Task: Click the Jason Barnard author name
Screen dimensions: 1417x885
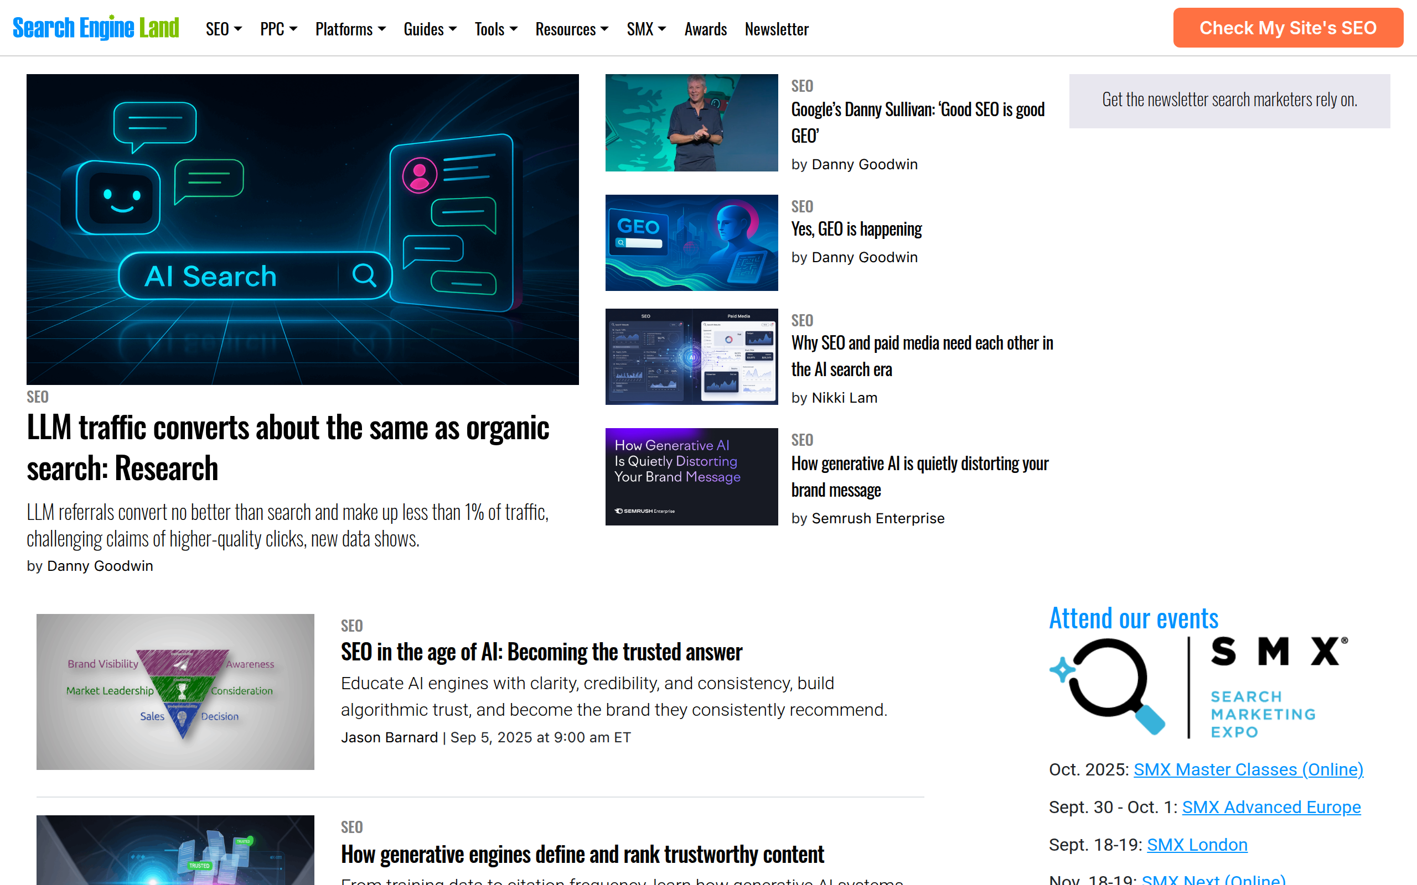Action: (389, 737)
